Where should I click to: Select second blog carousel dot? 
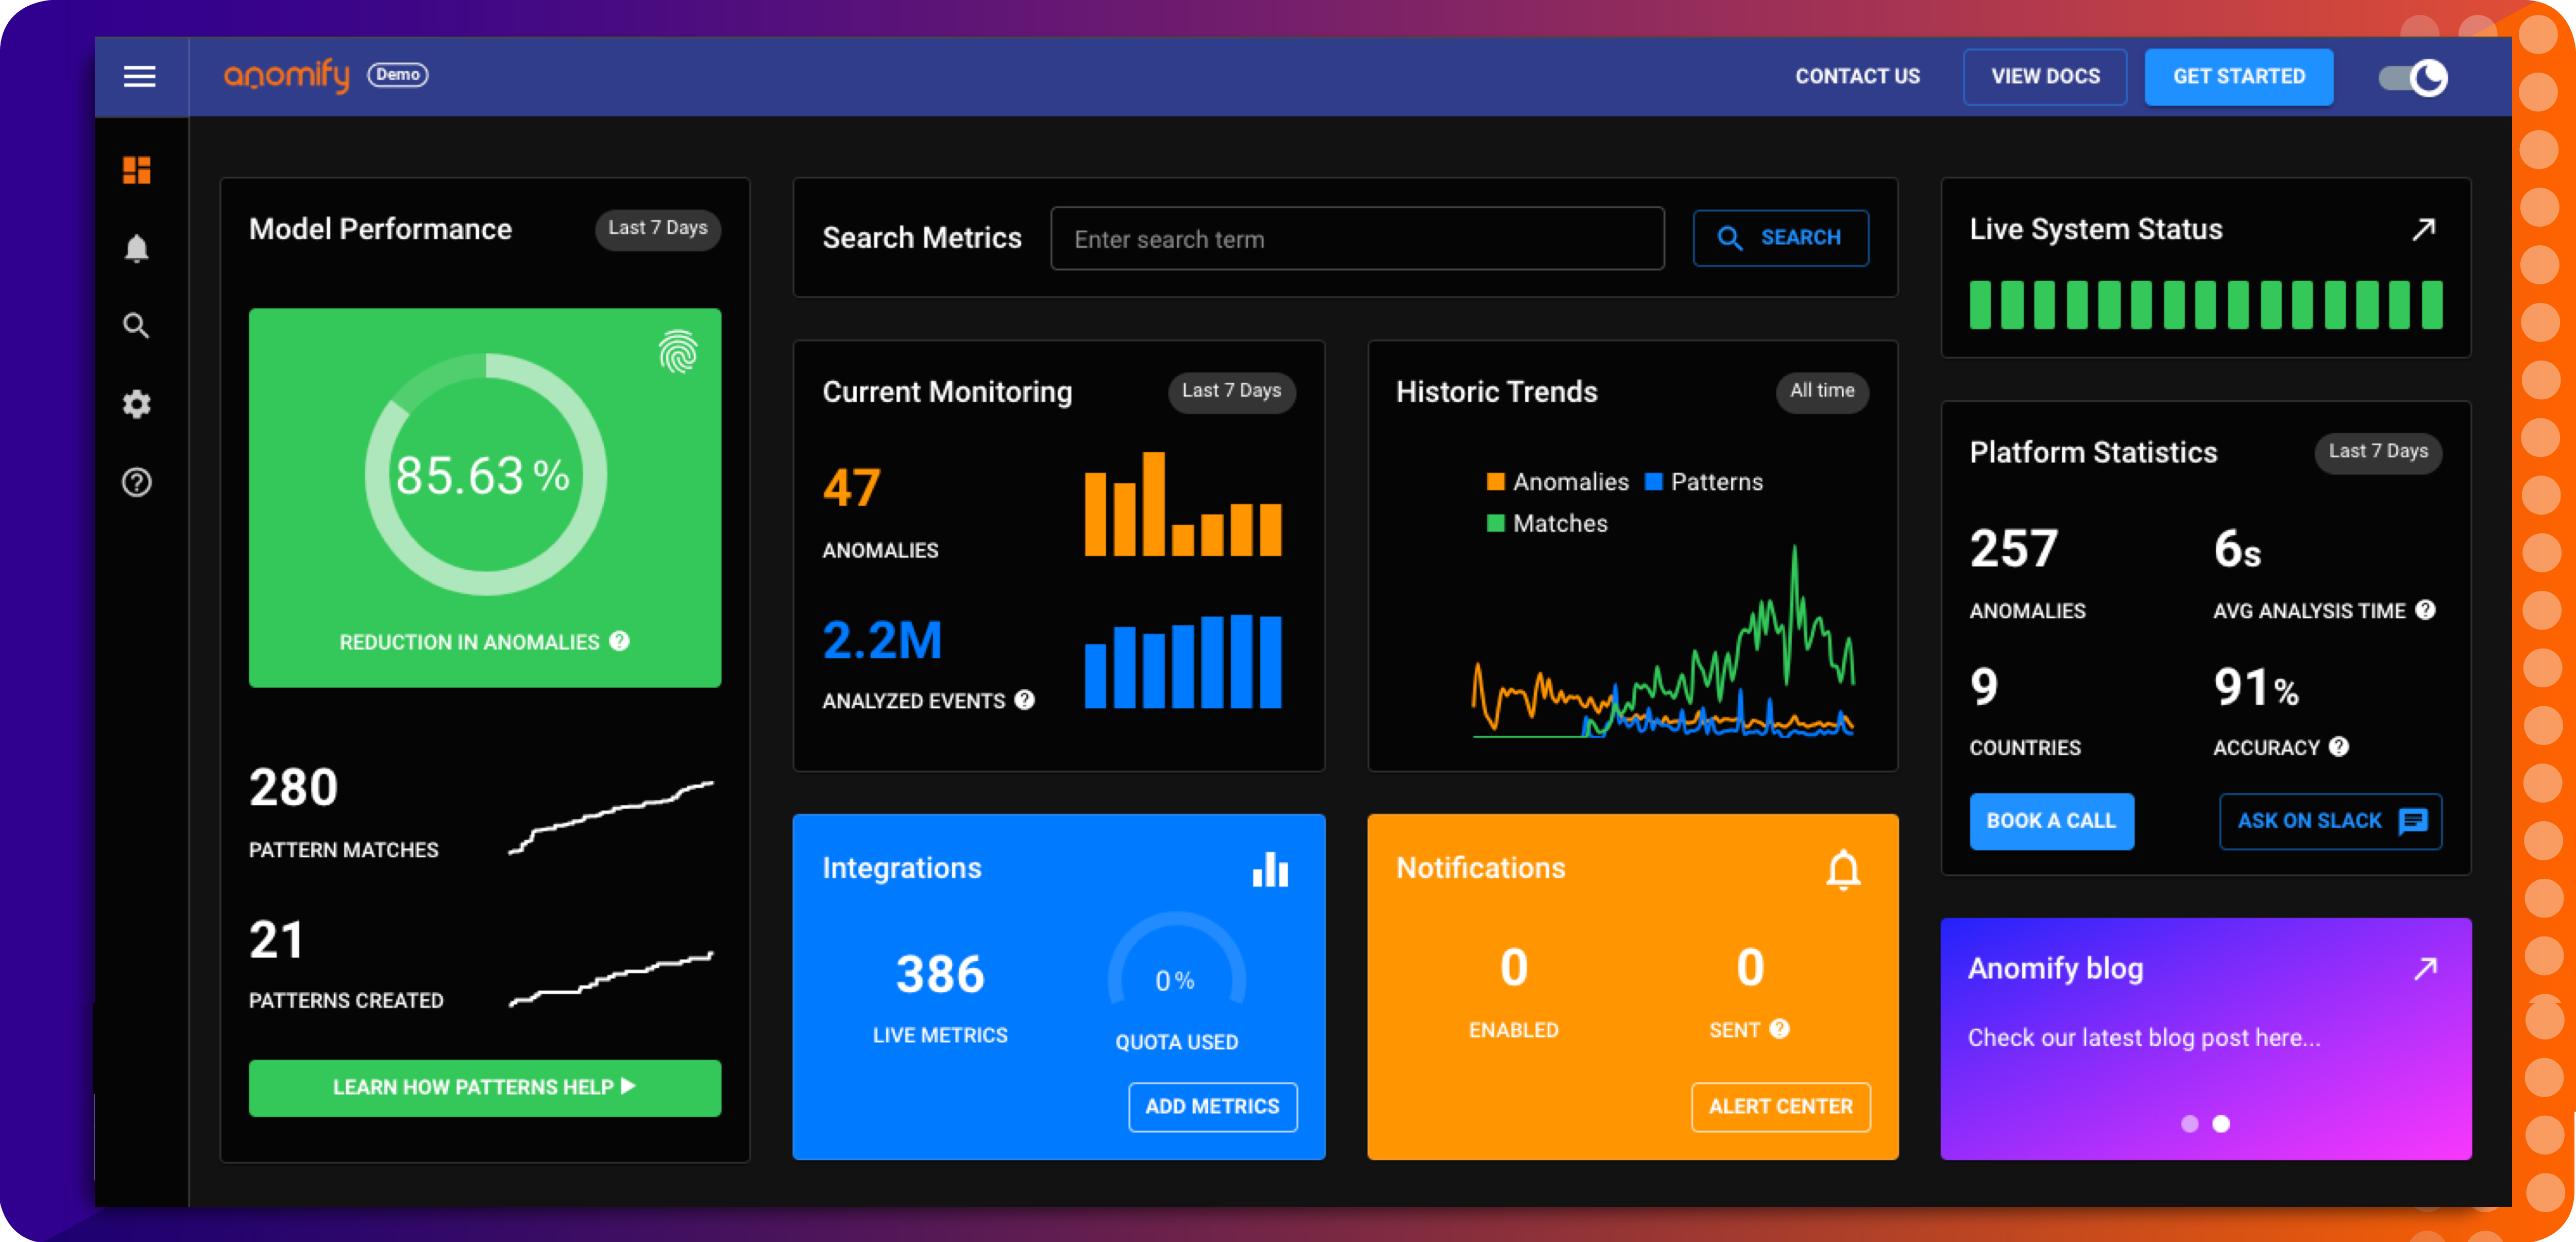2221,1124
